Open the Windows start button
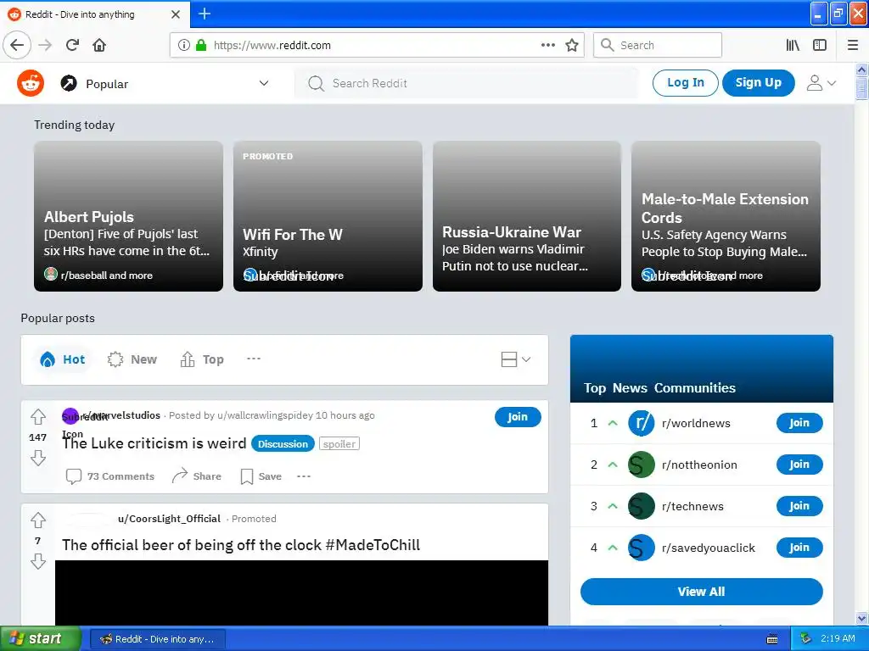The image size is (869, 651). click(x=41, y=639)
